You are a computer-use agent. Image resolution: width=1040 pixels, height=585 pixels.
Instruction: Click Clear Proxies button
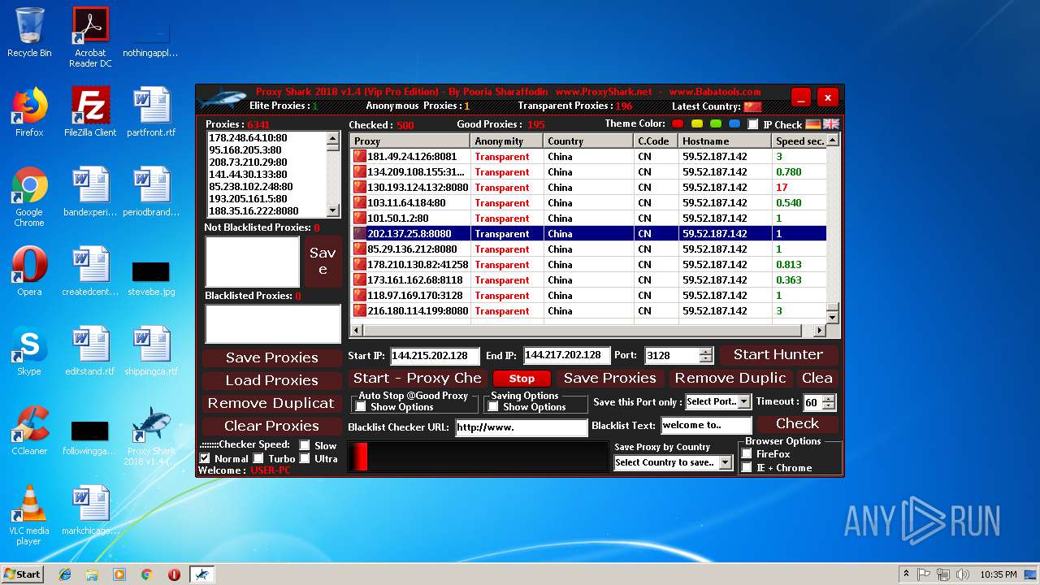coord(272,426)
